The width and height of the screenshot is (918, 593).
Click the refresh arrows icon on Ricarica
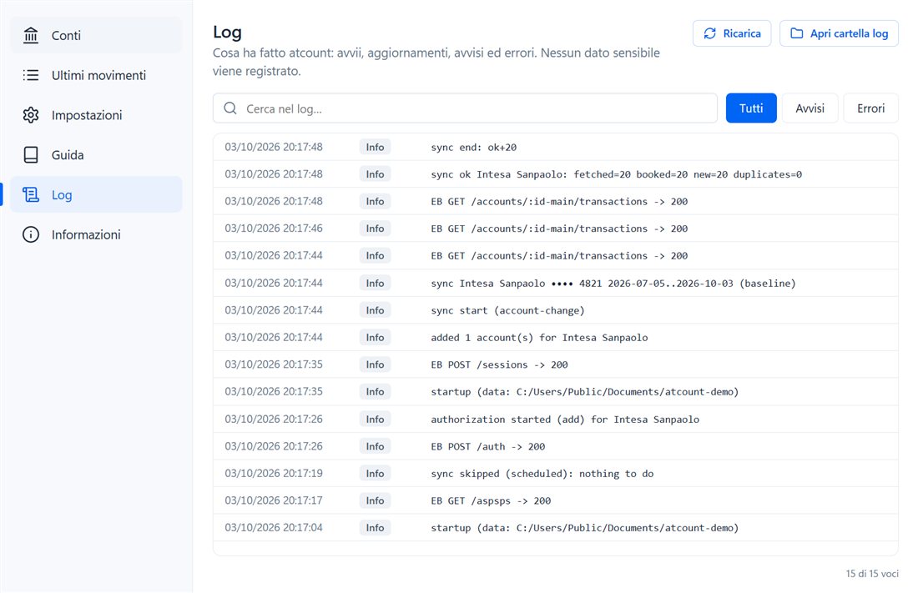coord(709,33)
